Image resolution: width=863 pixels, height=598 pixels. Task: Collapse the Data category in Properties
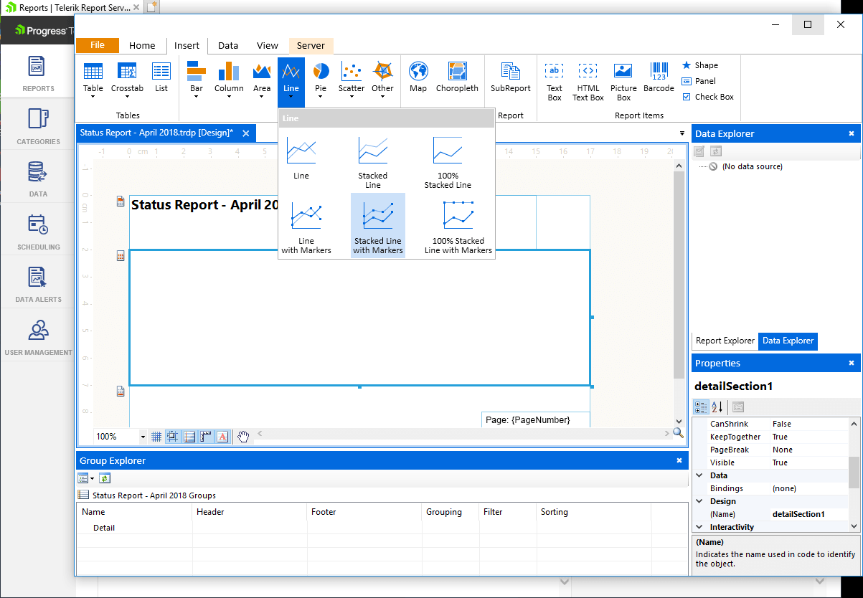[x=699, y=475]
